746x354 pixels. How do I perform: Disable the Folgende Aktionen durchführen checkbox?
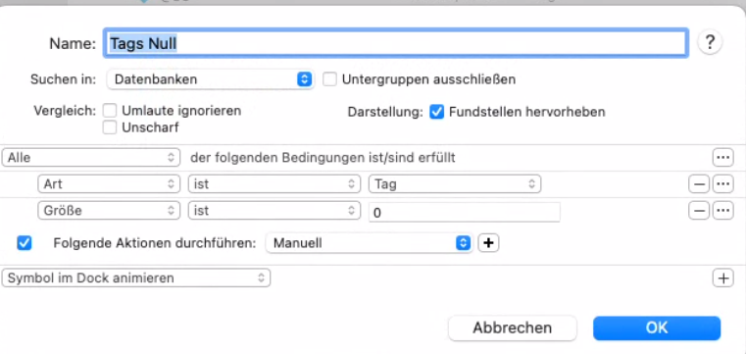[x=25, y=243]
